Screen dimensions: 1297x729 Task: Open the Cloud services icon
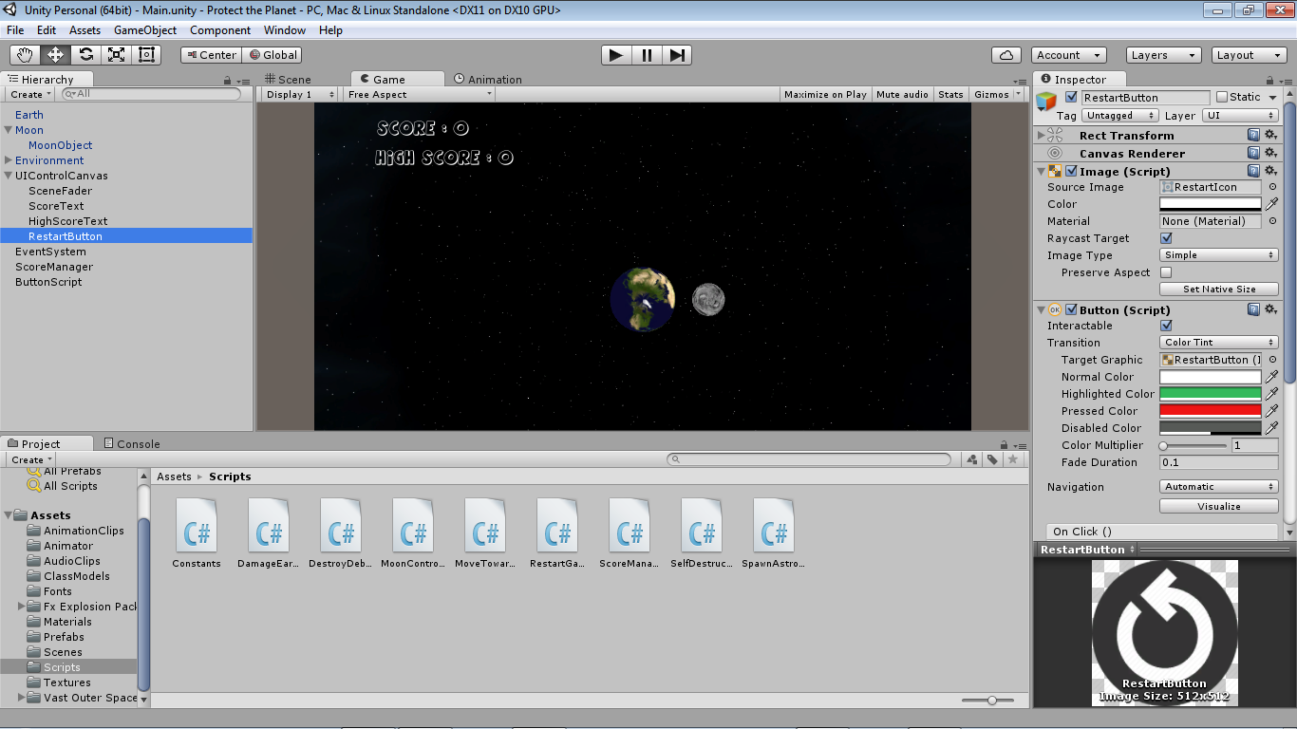pos(1006,55)
